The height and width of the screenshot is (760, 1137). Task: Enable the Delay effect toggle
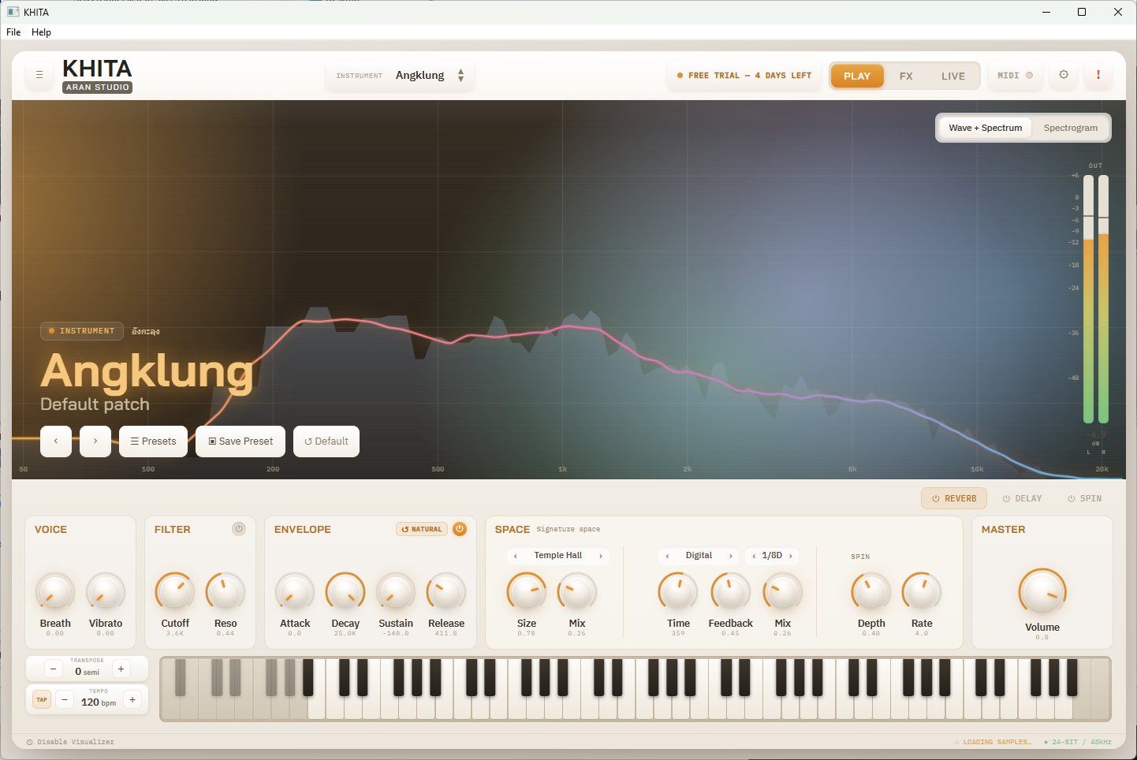coord(1022,498)
